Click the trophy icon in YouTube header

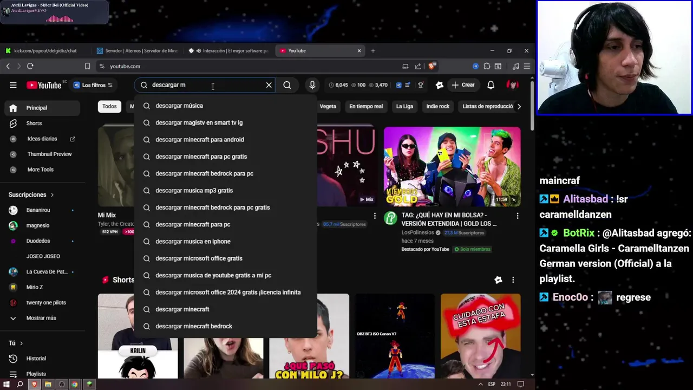[420, 85]
